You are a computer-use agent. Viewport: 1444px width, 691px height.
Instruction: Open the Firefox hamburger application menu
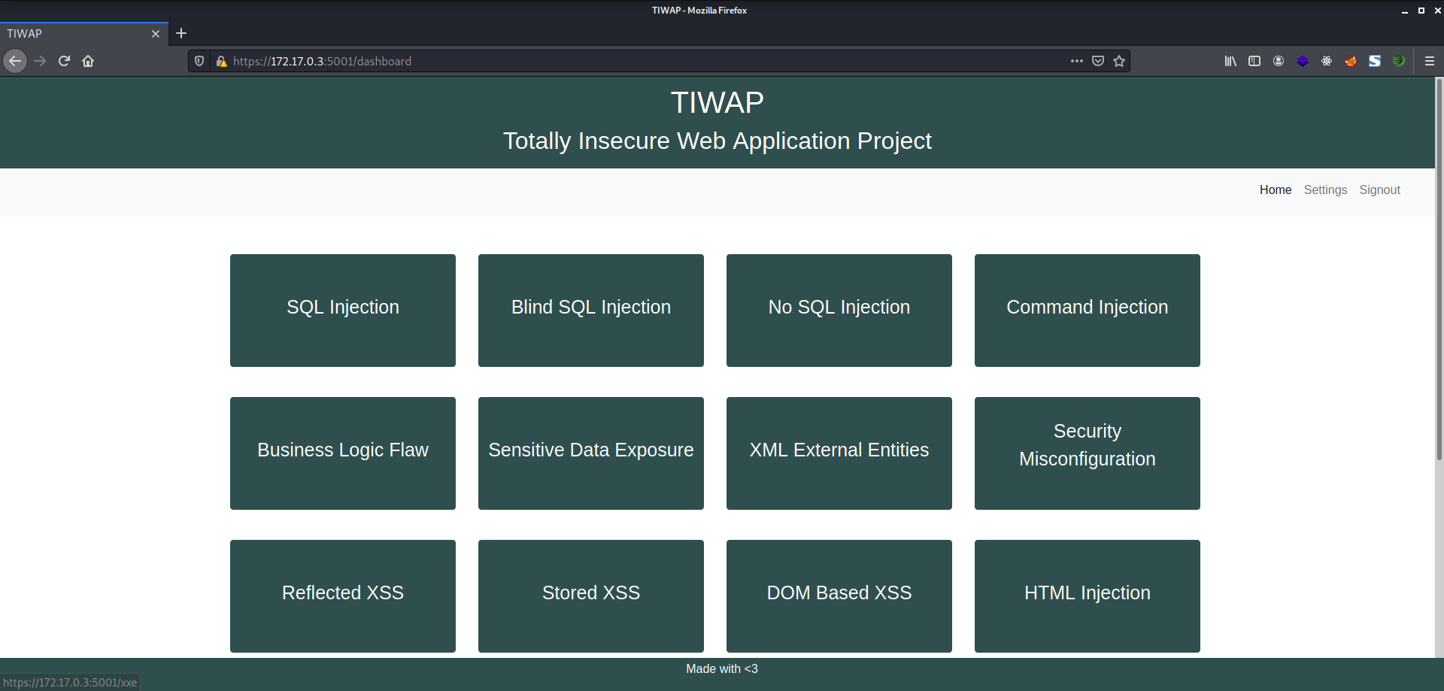point(1430,61)
